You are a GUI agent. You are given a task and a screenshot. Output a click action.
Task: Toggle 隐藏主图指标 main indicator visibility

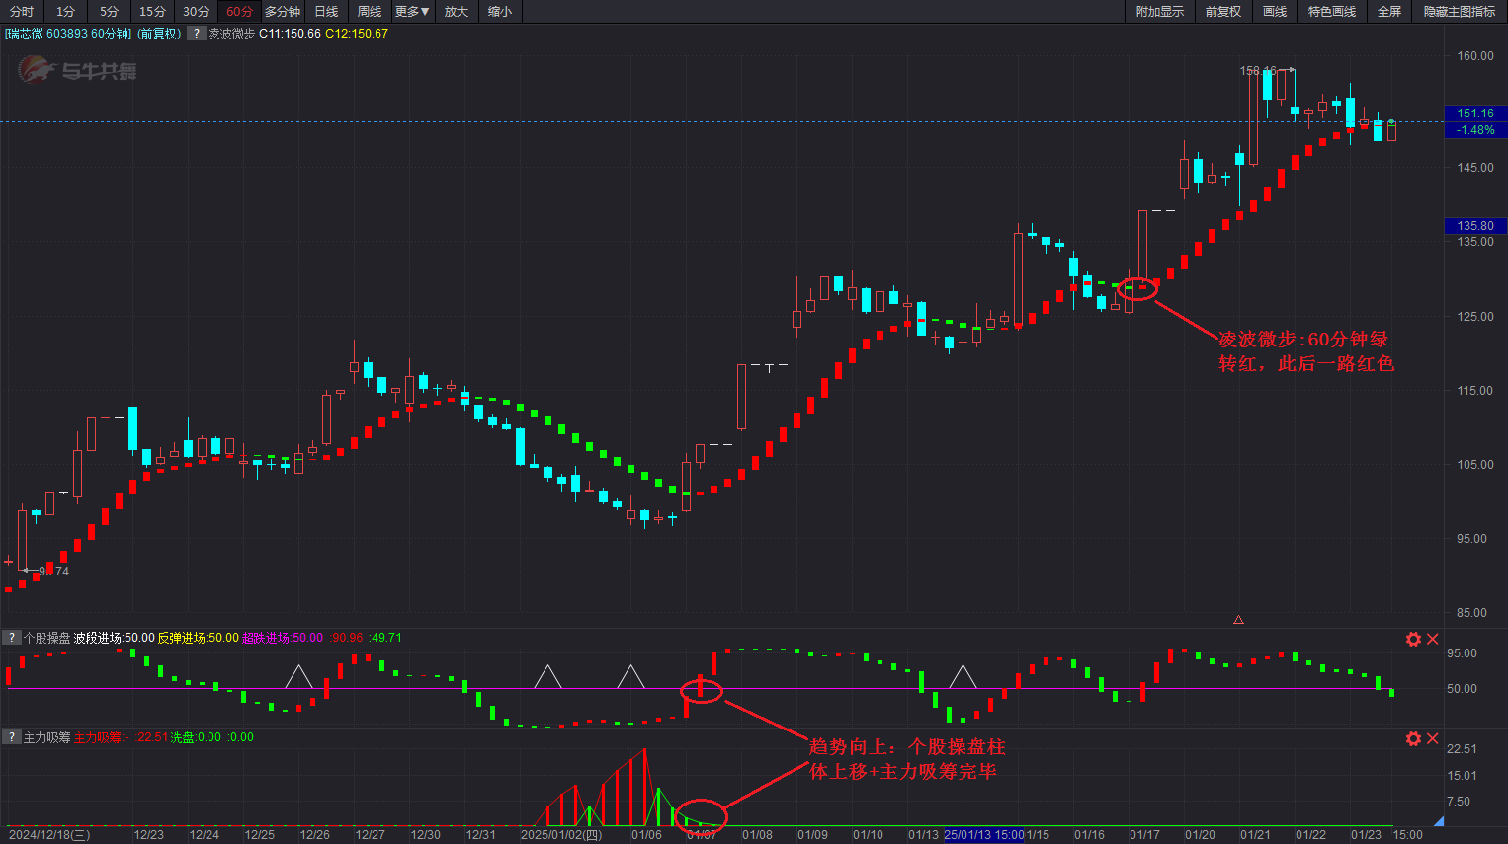1459,12
